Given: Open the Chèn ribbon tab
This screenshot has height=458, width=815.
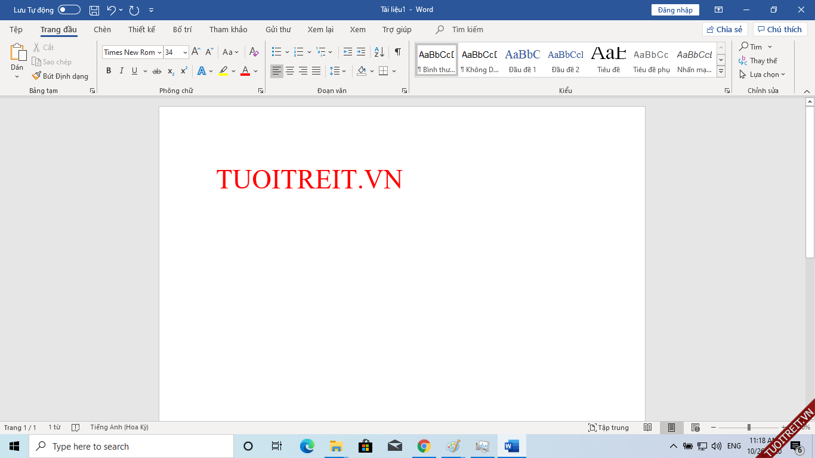Looking at the screenshot, I should pyautogui.click(x=102, y=30).
